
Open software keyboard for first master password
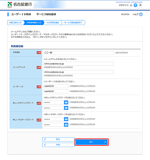(x=66, y=119)
